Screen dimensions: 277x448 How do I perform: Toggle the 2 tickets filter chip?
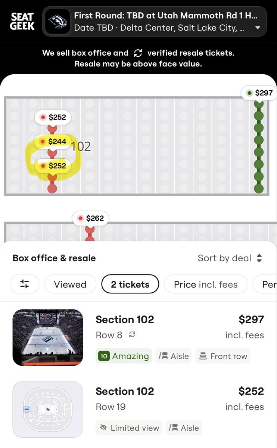coord(130,284)
